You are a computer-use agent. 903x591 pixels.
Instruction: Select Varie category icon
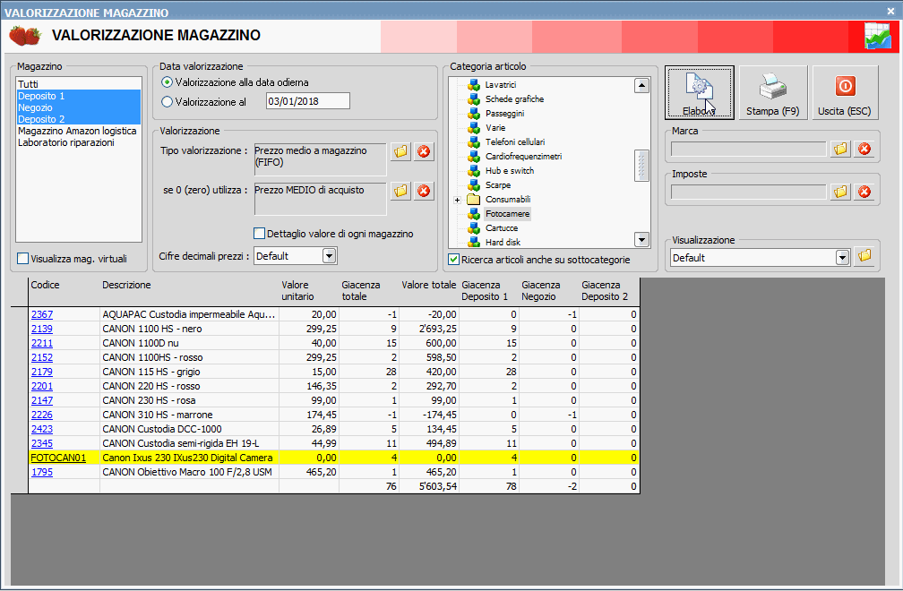[x=473, y=128]
